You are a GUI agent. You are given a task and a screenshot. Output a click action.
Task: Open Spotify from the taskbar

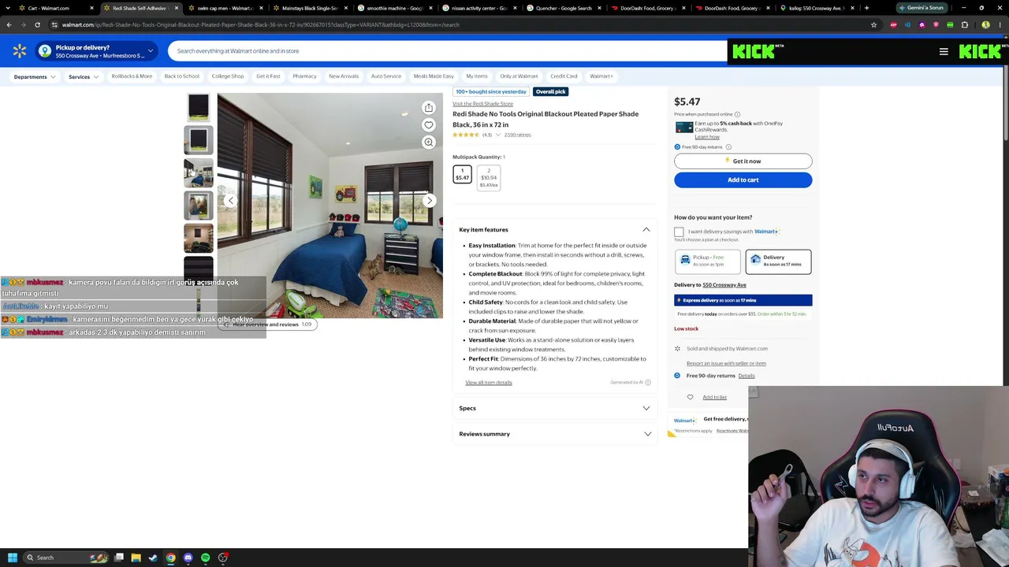[205, 558]
